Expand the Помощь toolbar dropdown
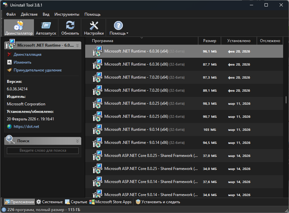 coord(119,28)
